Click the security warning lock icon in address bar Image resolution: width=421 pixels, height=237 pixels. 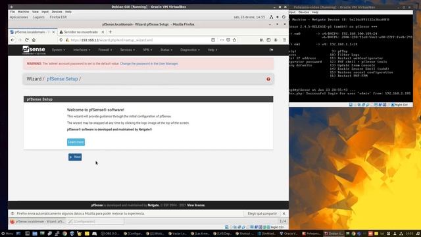[67, 39]
